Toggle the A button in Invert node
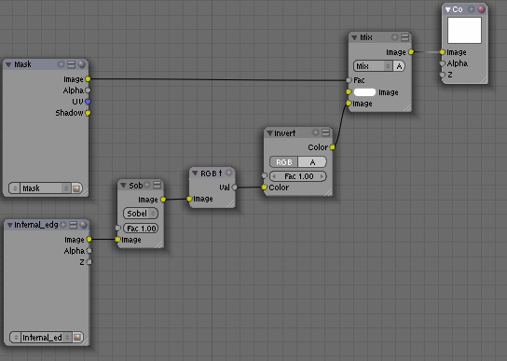 pyautogui.click(x=312, y=162)
